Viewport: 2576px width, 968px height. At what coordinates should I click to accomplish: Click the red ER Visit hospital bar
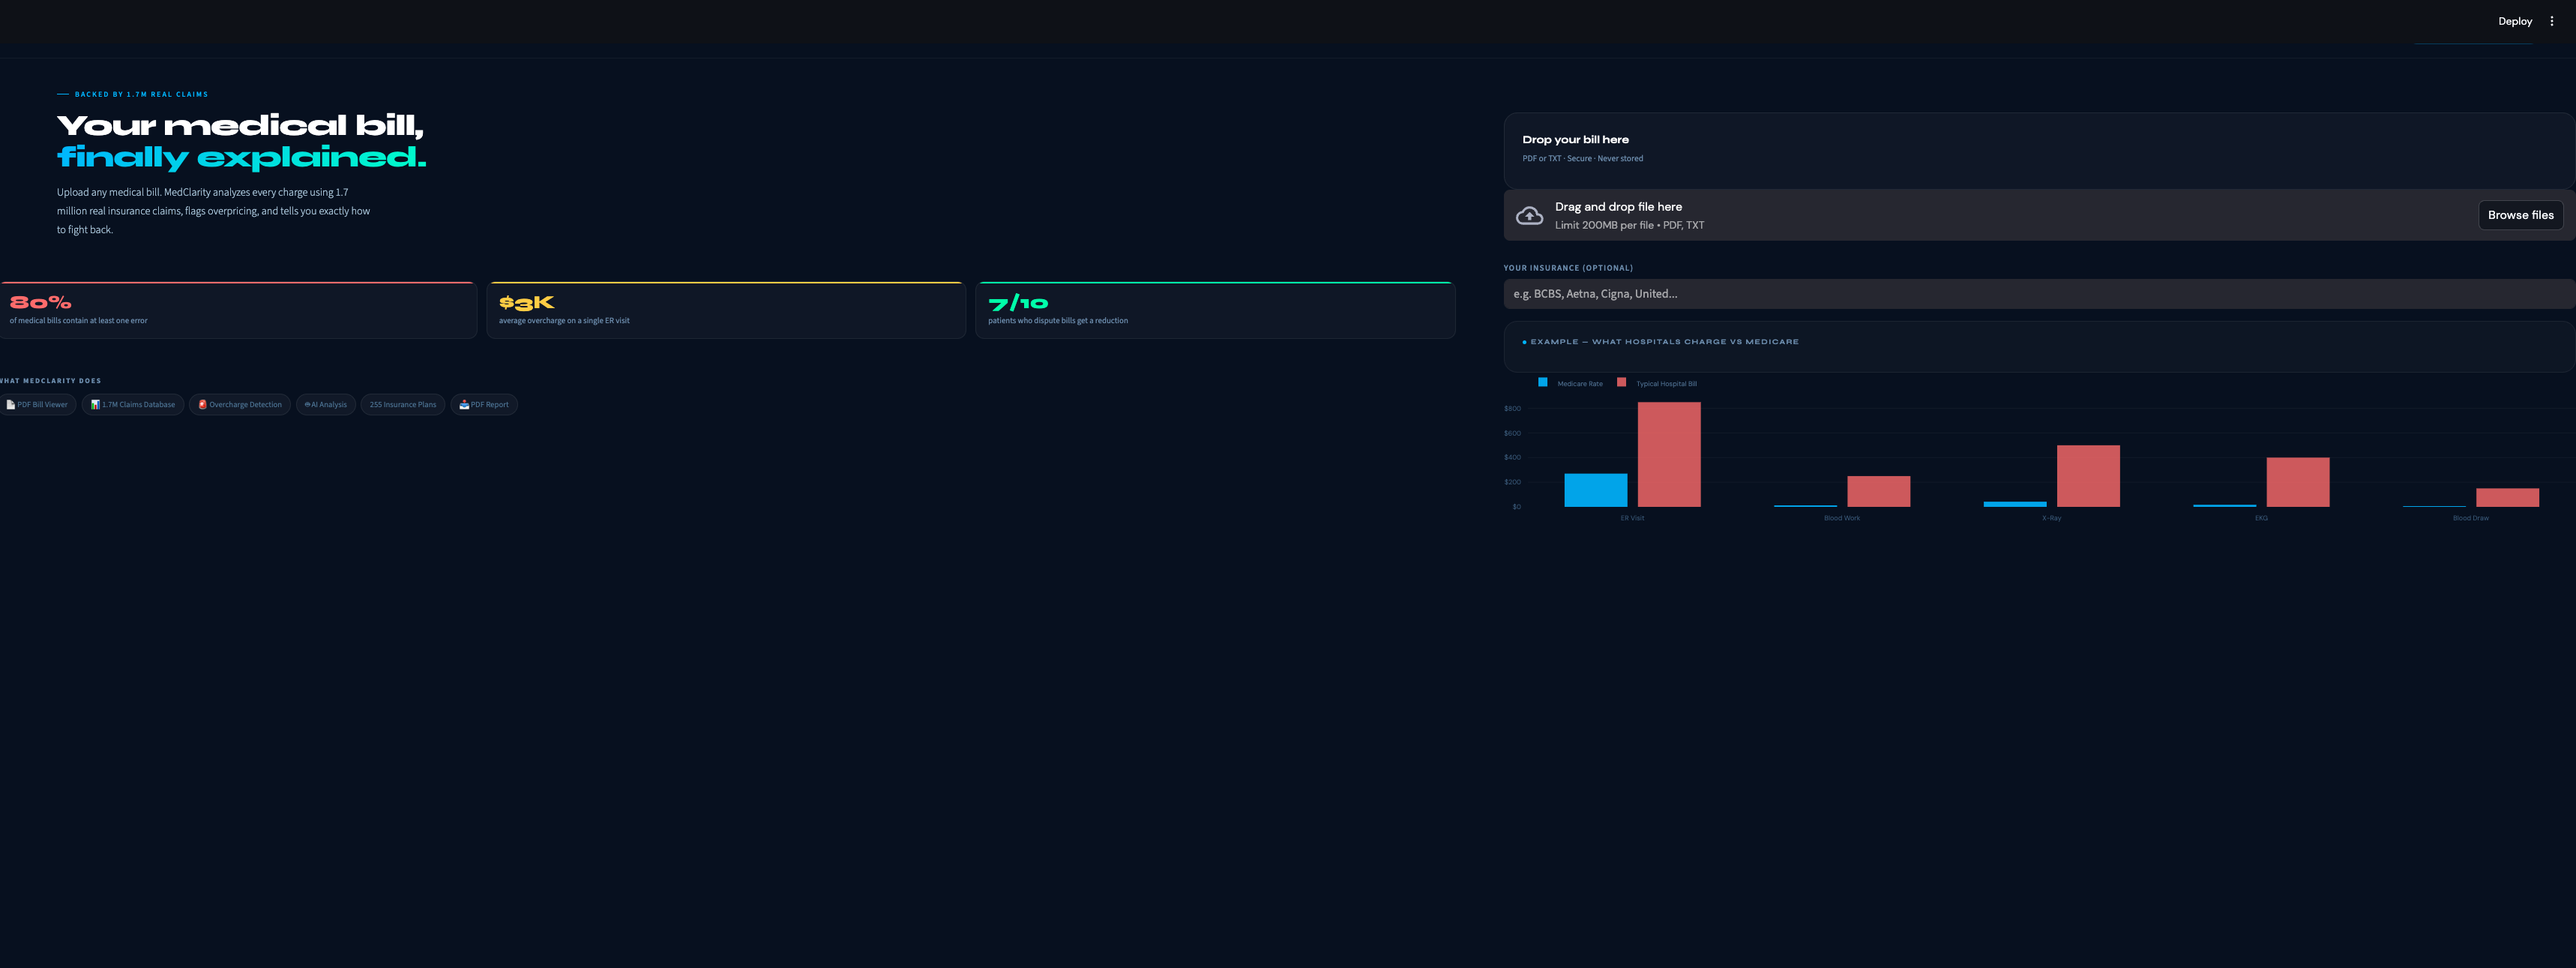coord(1669,455)
